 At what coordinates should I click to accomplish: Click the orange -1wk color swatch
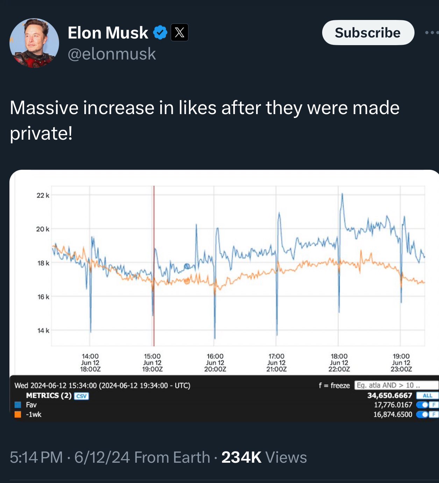pyautogui.click(x=18, y=414)
